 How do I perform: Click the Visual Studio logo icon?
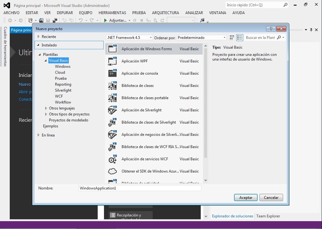[7, 5]
